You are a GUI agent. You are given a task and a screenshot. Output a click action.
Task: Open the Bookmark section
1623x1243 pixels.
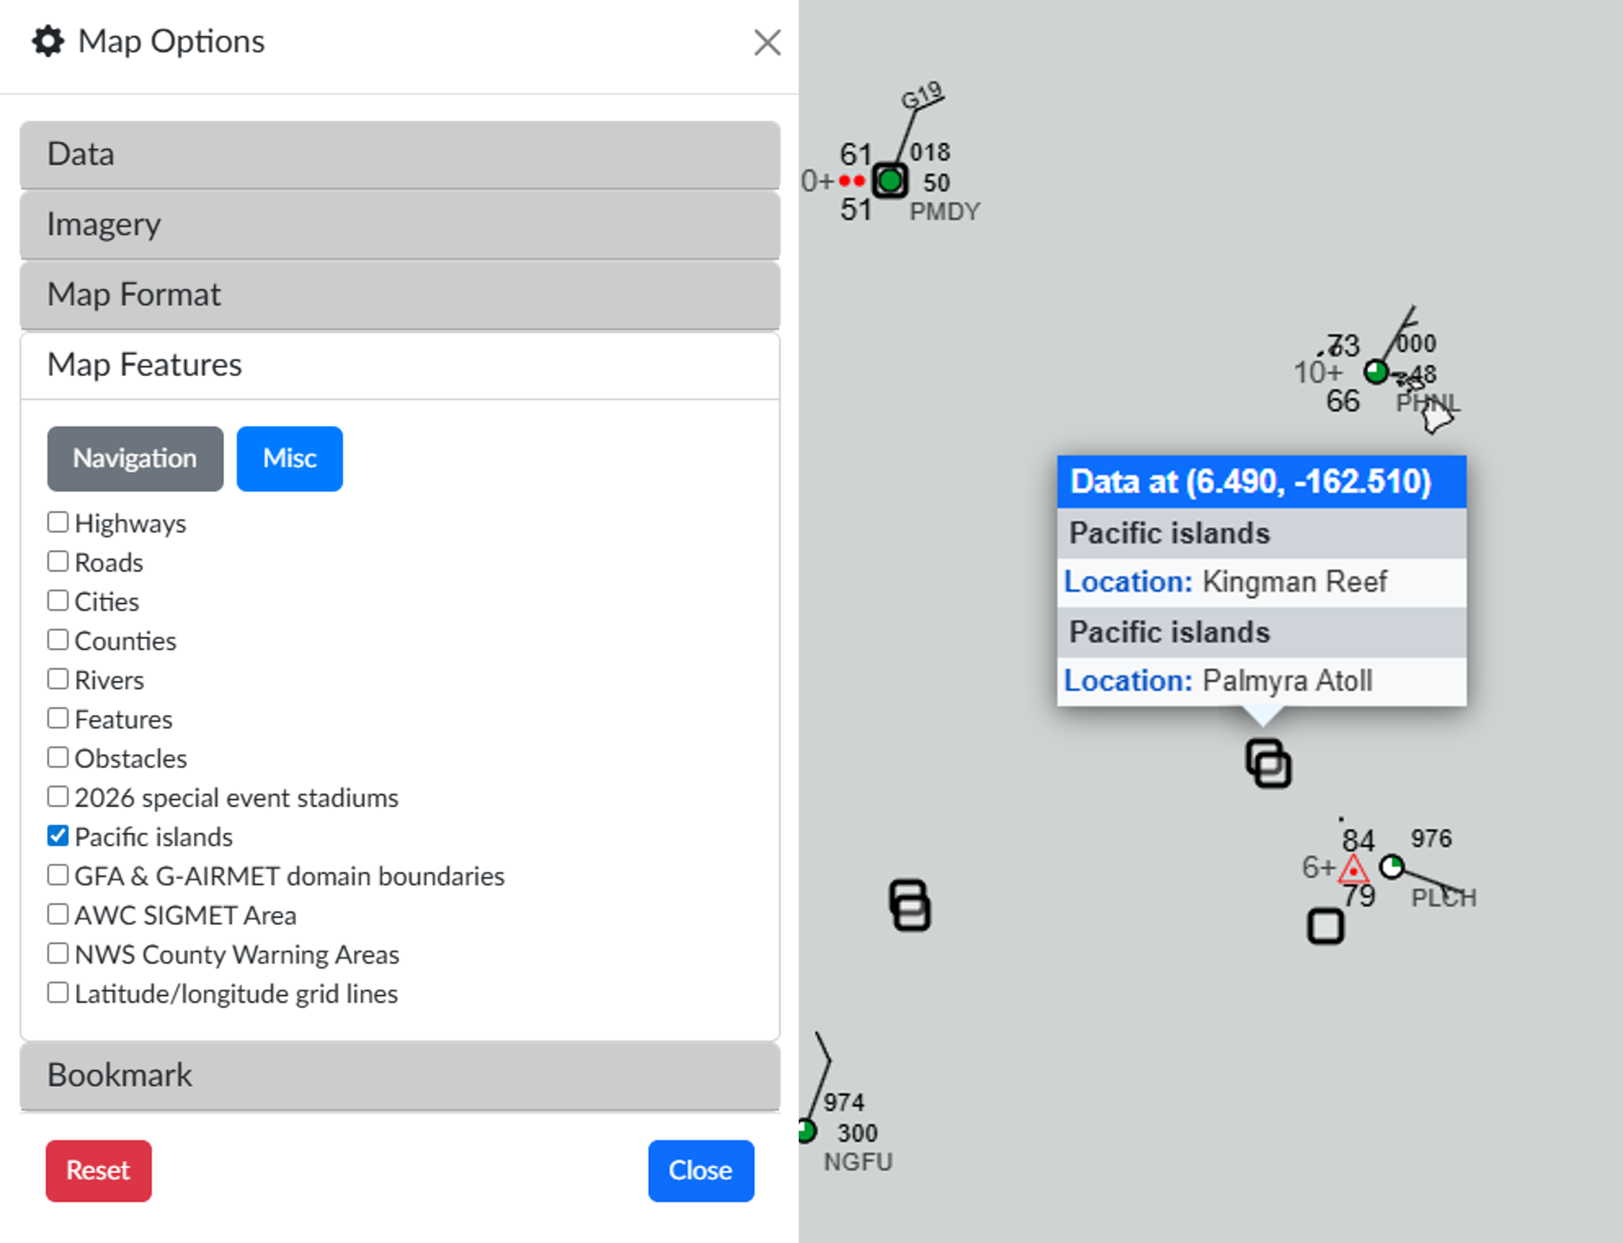click(399, 1075)
